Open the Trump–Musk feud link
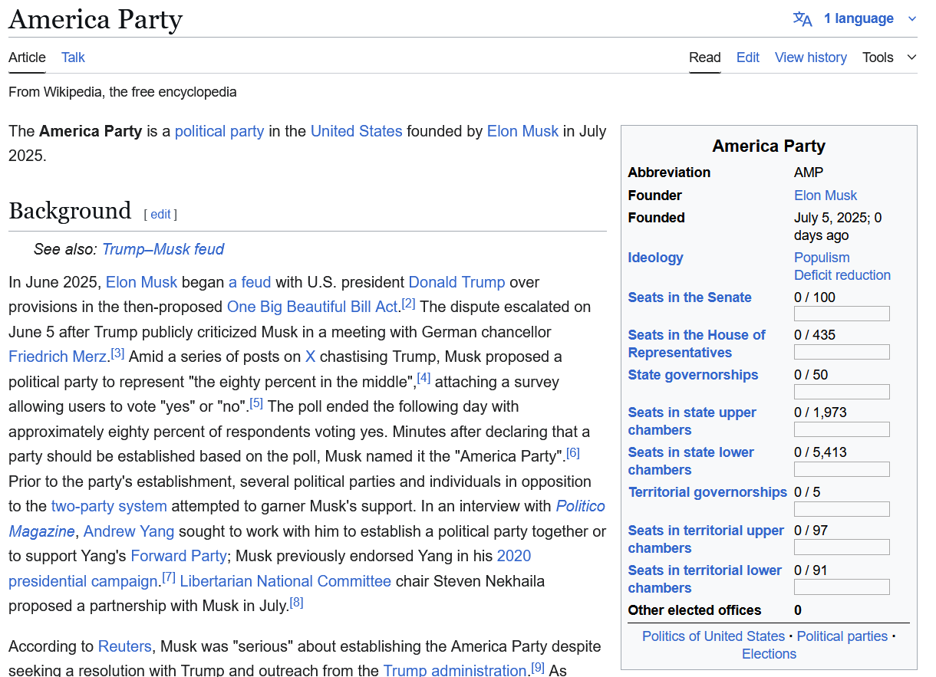The height and width of the screenshot is (677, 936). coord(163,249)
